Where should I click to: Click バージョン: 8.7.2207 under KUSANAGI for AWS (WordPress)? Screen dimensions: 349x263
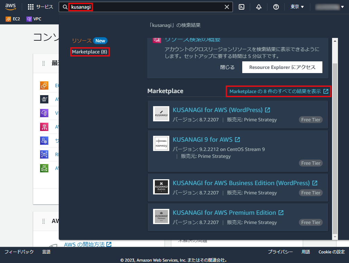coord(196,120)
